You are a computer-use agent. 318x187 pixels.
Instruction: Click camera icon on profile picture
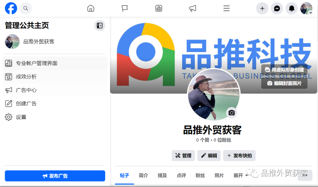point(232,113)
